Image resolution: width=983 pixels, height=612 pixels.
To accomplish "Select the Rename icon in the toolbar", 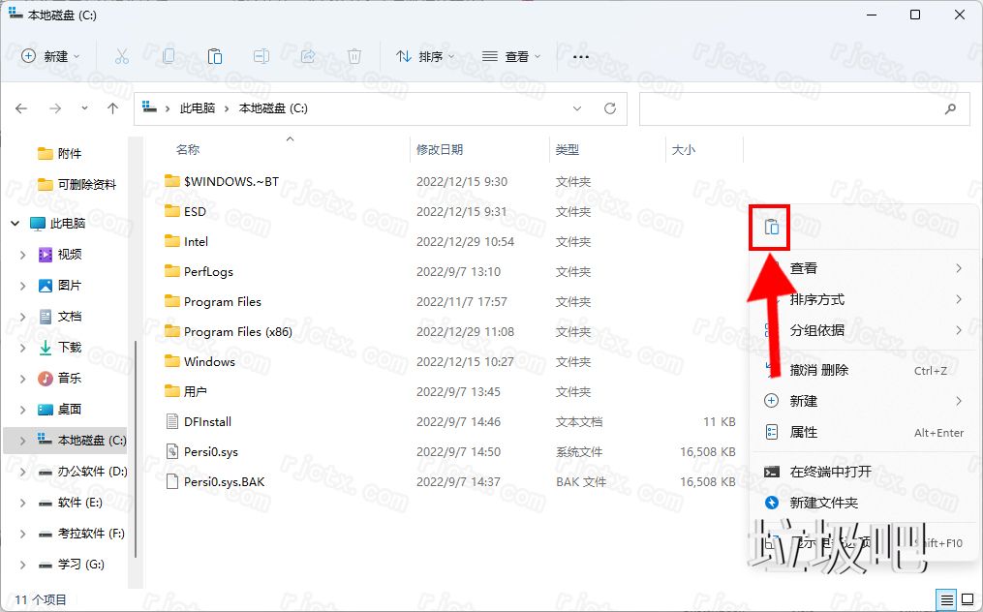I will tap(261, 56).
